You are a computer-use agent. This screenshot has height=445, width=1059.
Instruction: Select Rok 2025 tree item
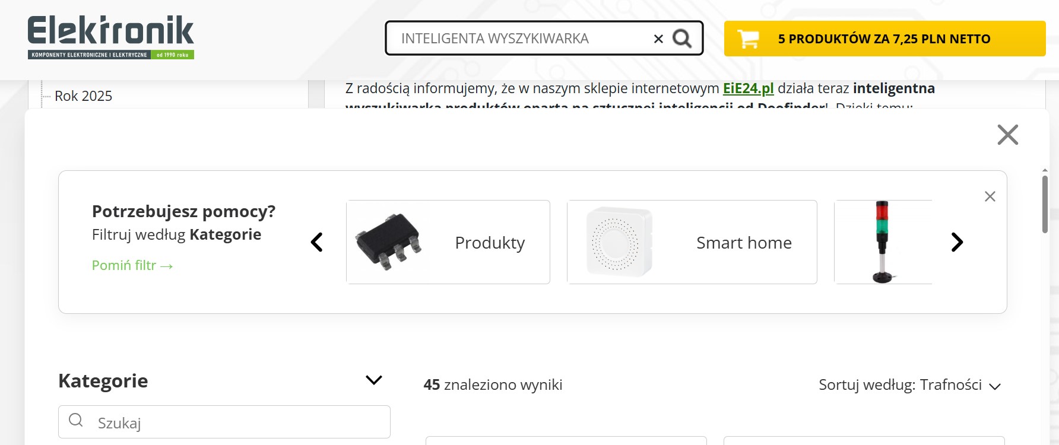tap(83, 96)
